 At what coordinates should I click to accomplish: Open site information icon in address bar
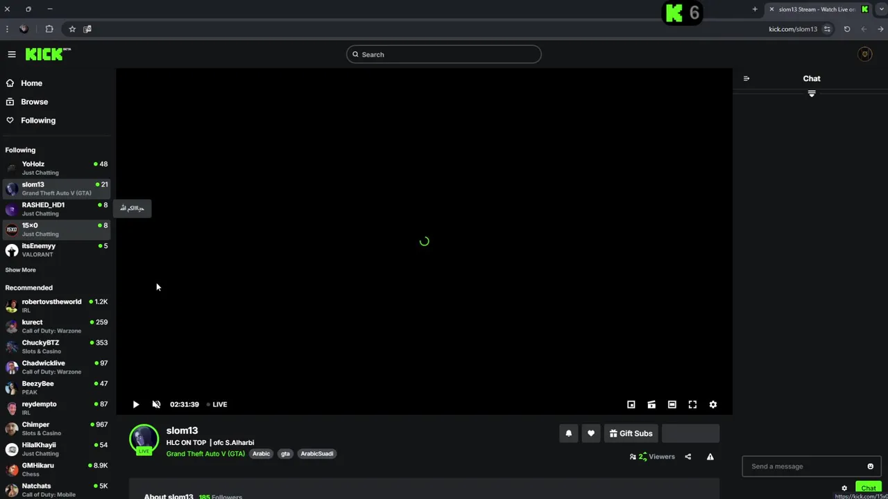pyautogui.click(x=827, y=29)
